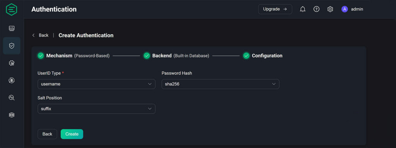Image resolution: width=396 pixels, height=148 pixels.
Task: Open the notifications bell icon
Action: pyautogui.click(x=302, y=9)
